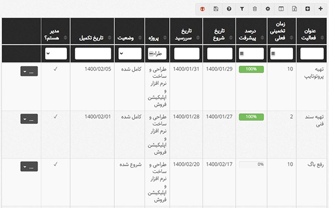This screenshot has width=329, height=208.
Task: Open filter operator menu in زمان تخمینی filter
Action: (x=273, y=54)
